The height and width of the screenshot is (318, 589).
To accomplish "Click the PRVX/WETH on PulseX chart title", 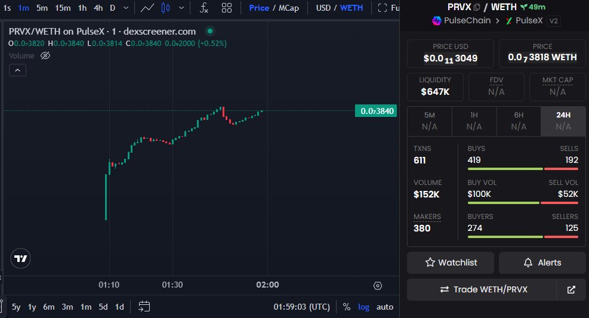I will 102,32.
